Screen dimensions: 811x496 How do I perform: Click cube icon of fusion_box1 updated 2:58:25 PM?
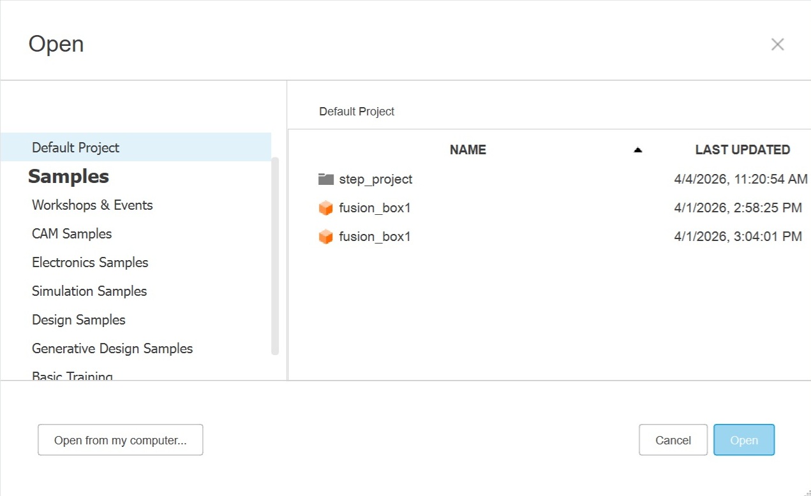[x=326, y=208]
